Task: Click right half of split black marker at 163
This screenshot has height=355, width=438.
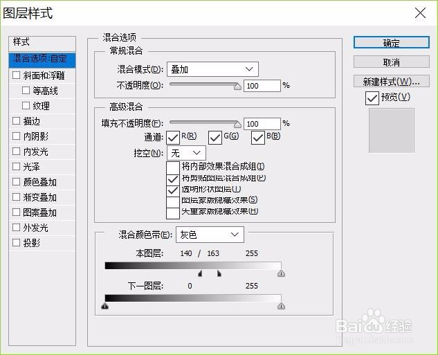Action: tap(219, 273)
